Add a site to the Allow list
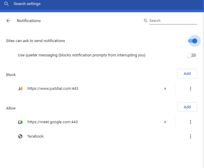The width and height of the screenshot is (204, 168). point(187,107)
